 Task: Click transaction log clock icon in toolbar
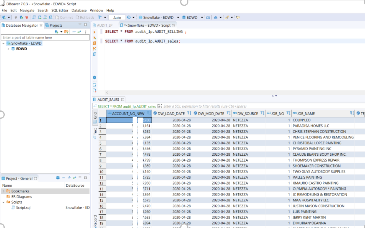tap(129, 17)
